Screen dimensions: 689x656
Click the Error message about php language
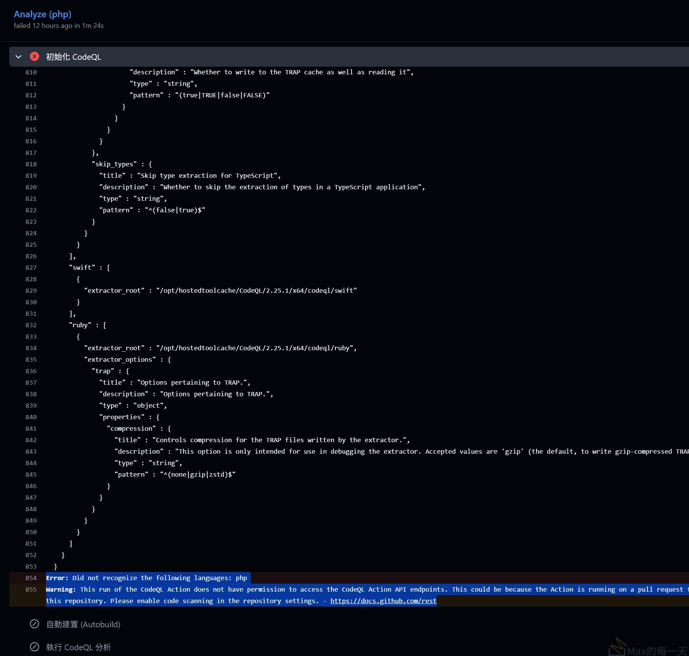point(146,578)
